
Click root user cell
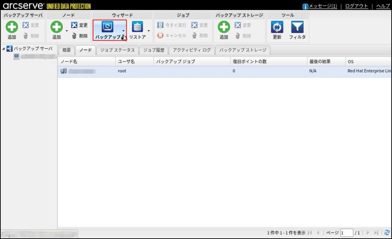[122, 71]
